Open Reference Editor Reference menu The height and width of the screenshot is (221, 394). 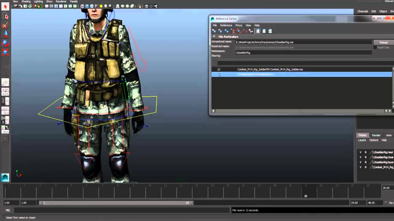[x=226, y=25]
